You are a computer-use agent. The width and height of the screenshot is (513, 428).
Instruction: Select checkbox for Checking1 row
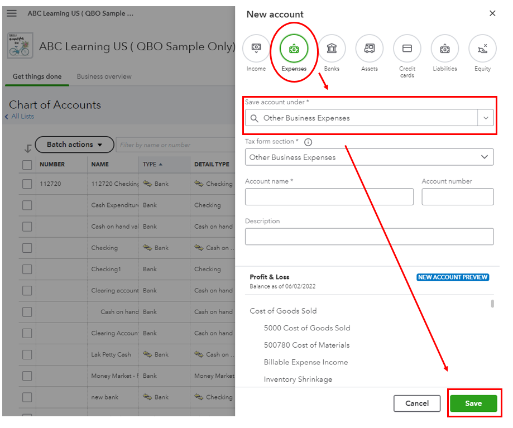click(x=27, y=270)
